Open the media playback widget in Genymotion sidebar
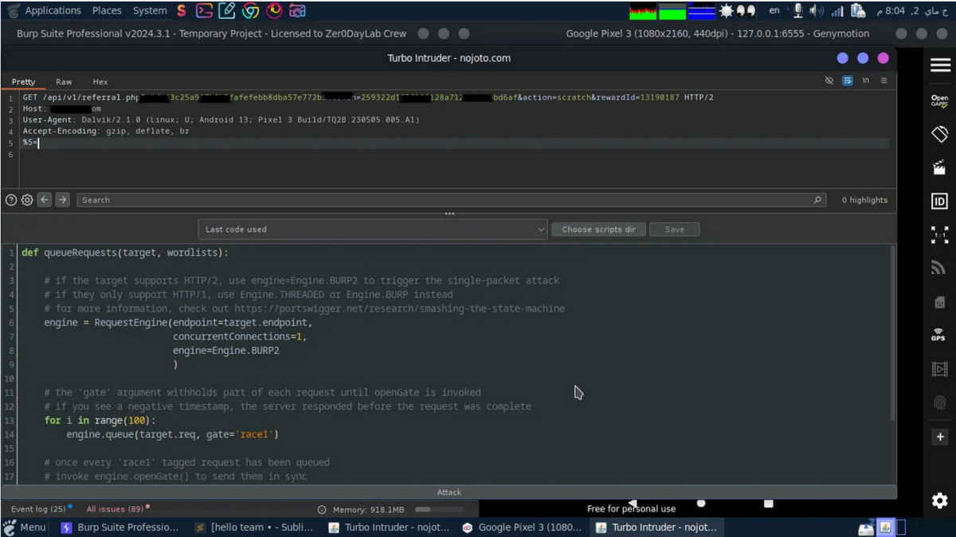 940,369
